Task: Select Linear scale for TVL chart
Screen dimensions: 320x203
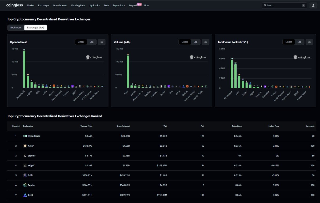Action: pos(289,42)
